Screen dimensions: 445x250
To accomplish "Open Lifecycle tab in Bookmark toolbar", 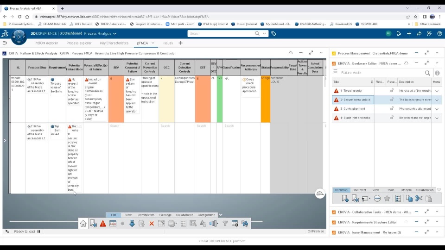I will coord(406,190).
